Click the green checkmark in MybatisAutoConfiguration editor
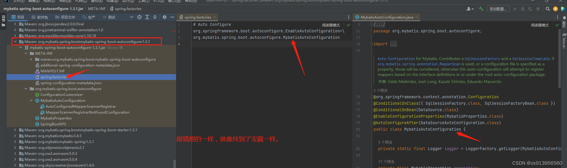Viewport: 567px width, 168px height. (557, 25)
